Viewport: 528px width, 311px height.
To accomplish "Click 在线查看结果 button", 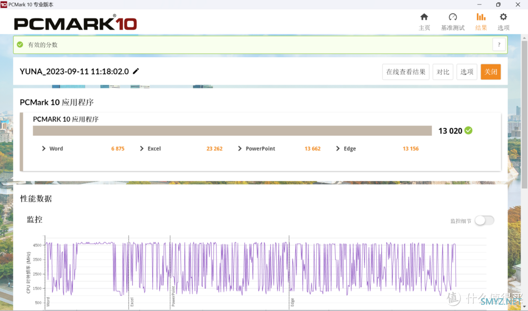I will (406, 72).
